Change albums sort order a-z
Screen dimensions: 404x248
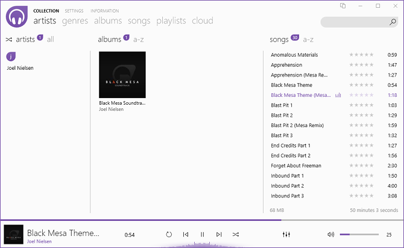pyautogui.click(x=138, y=39)
